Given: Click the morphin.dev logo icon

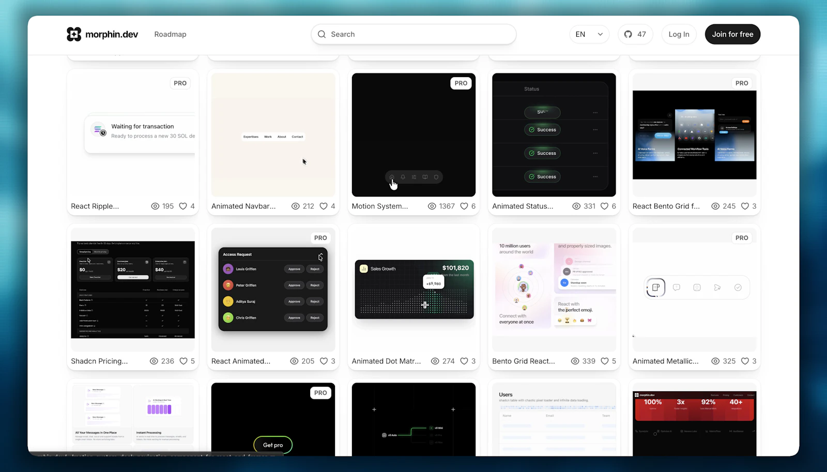Looking at the screenshot, I should pyautogui.click(x=74, y=34).
